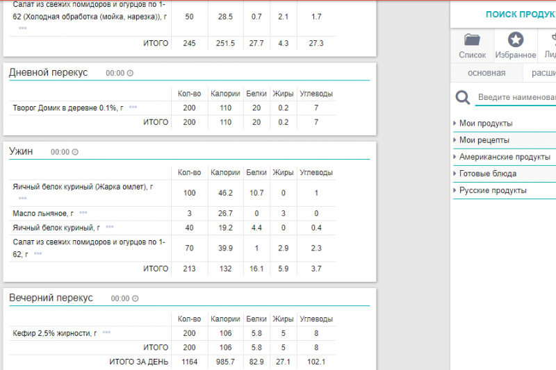Click the product name search field

click(x=516, y=97)
